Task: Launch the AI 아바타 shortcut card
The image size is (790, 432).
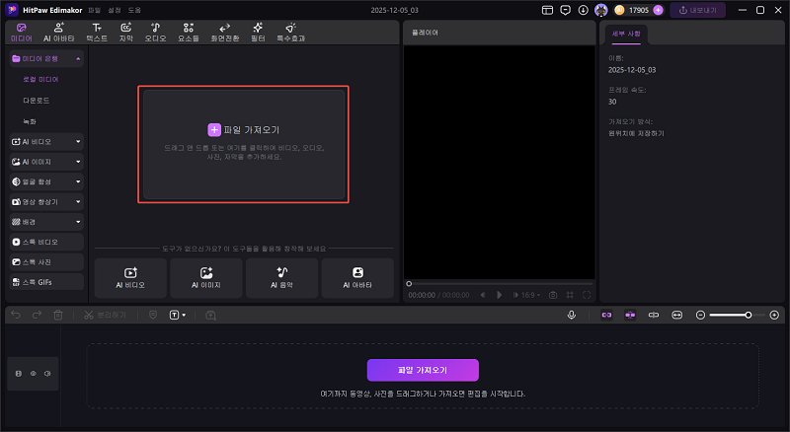Action: click(357, 278)
